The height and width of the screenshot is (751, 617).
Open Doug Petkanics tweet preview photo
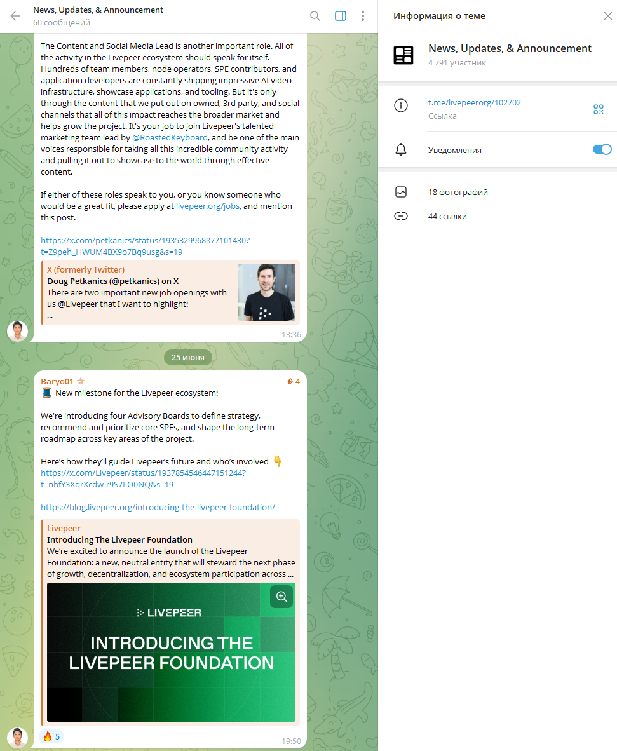click(267, 292)
